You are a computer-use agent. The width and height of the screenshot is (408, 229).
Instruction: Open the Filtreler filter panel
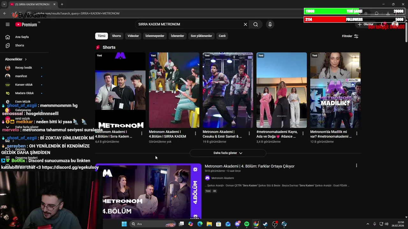350,36
